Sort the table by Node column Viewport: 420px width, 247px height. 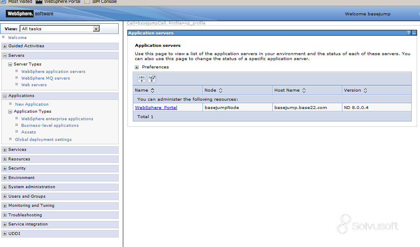220,90
